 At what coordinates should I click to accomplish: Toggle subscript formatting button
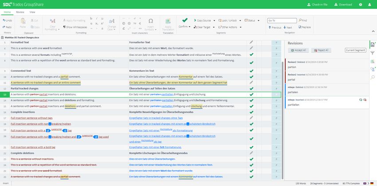point(97,24)
